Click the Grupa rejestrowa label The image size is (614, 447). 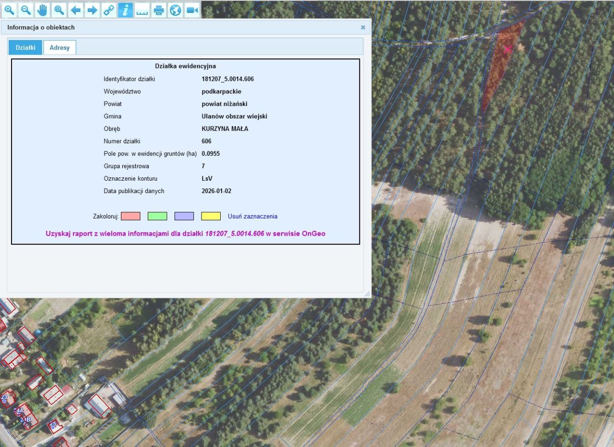tap(126, 166)
